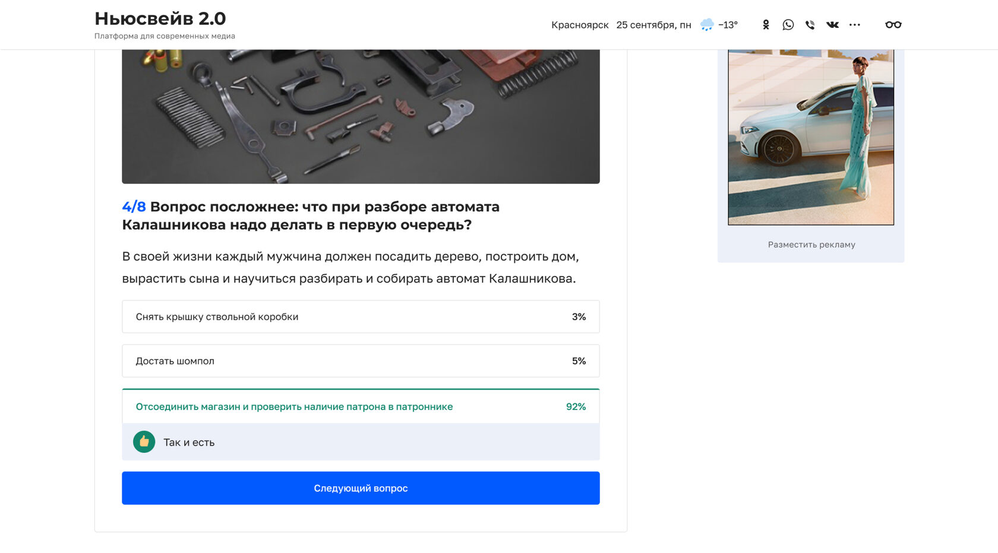
Task: Click the date 25 сентября, пн
Action: [x=653, y=25]
